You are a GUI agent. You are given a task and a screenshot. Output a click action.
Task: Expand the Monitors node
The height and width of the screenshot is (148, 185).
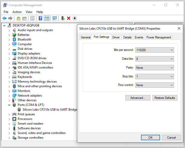(x=9, y=91)
